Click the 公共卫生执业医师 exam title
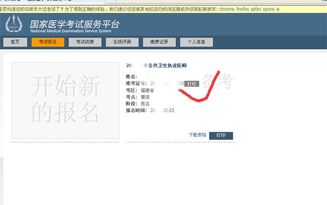This screenshot has height=205, width=327. (x=167, y=66)
